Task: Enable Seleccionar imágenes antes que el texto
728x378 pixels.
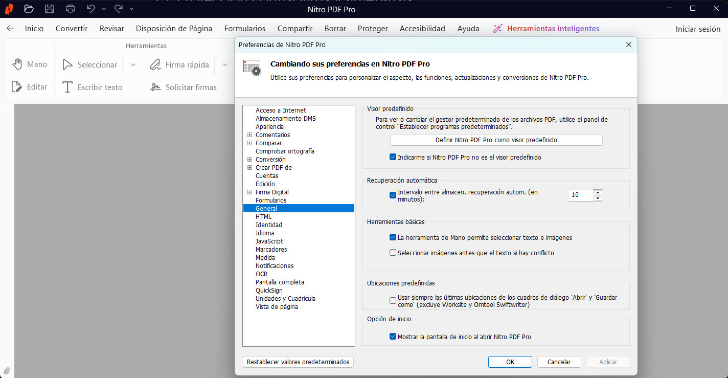Action: tap(393, 253)
